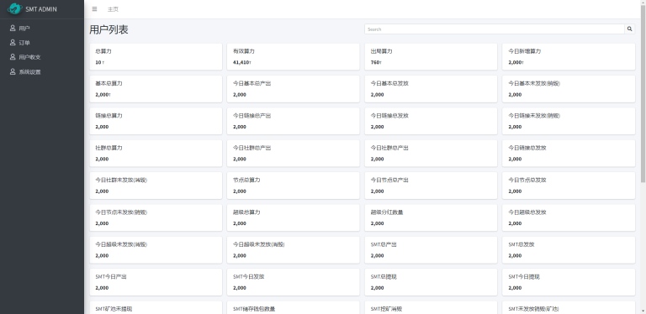Select the 总算力 stat card

[156, 57]
